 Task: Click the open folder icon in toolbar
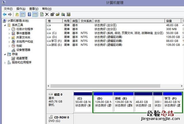coord(57,14)
